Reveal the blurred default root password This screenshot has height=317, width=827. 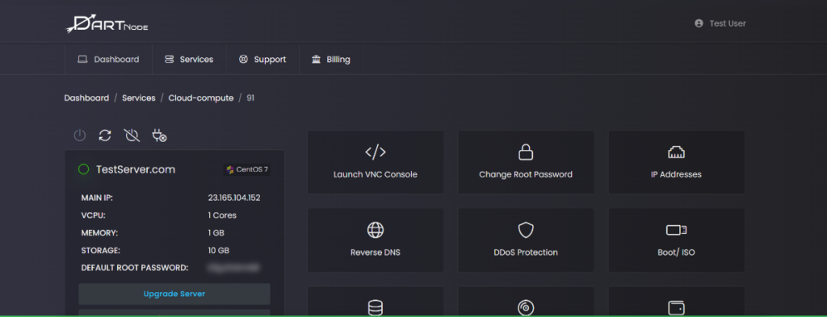coord(234,268)
